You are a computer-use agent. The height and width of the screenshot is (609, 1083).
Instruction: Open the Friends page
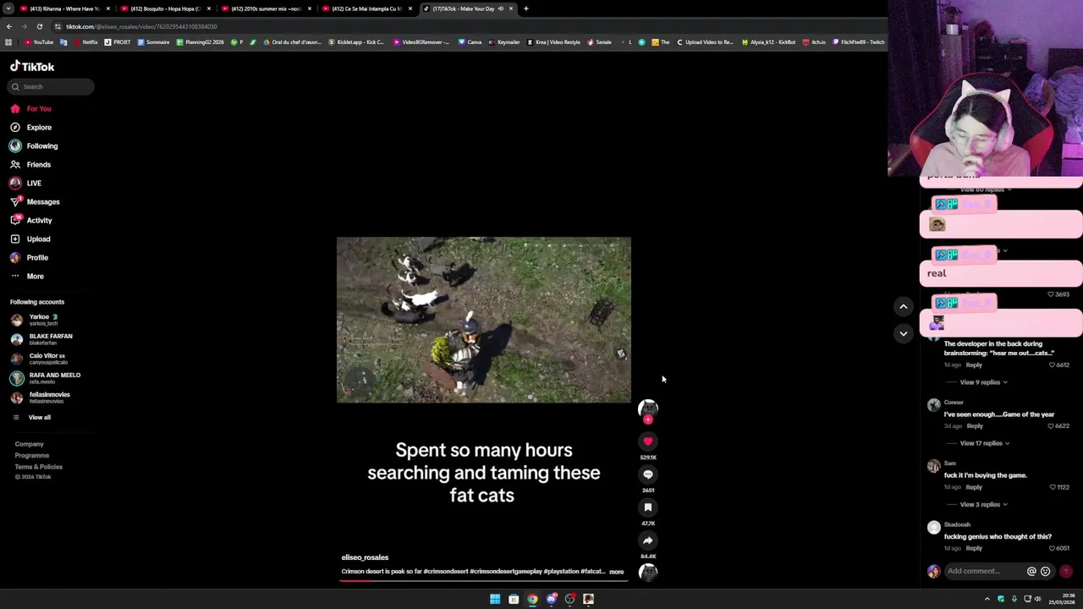coord(31,164)
